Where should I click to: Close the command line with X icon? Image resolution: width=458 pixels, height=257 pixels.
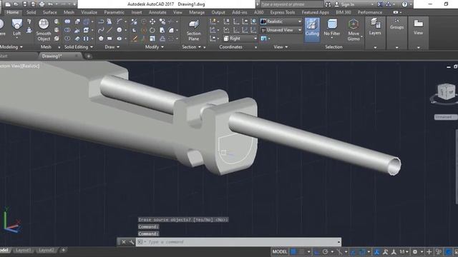coord(124,242)
